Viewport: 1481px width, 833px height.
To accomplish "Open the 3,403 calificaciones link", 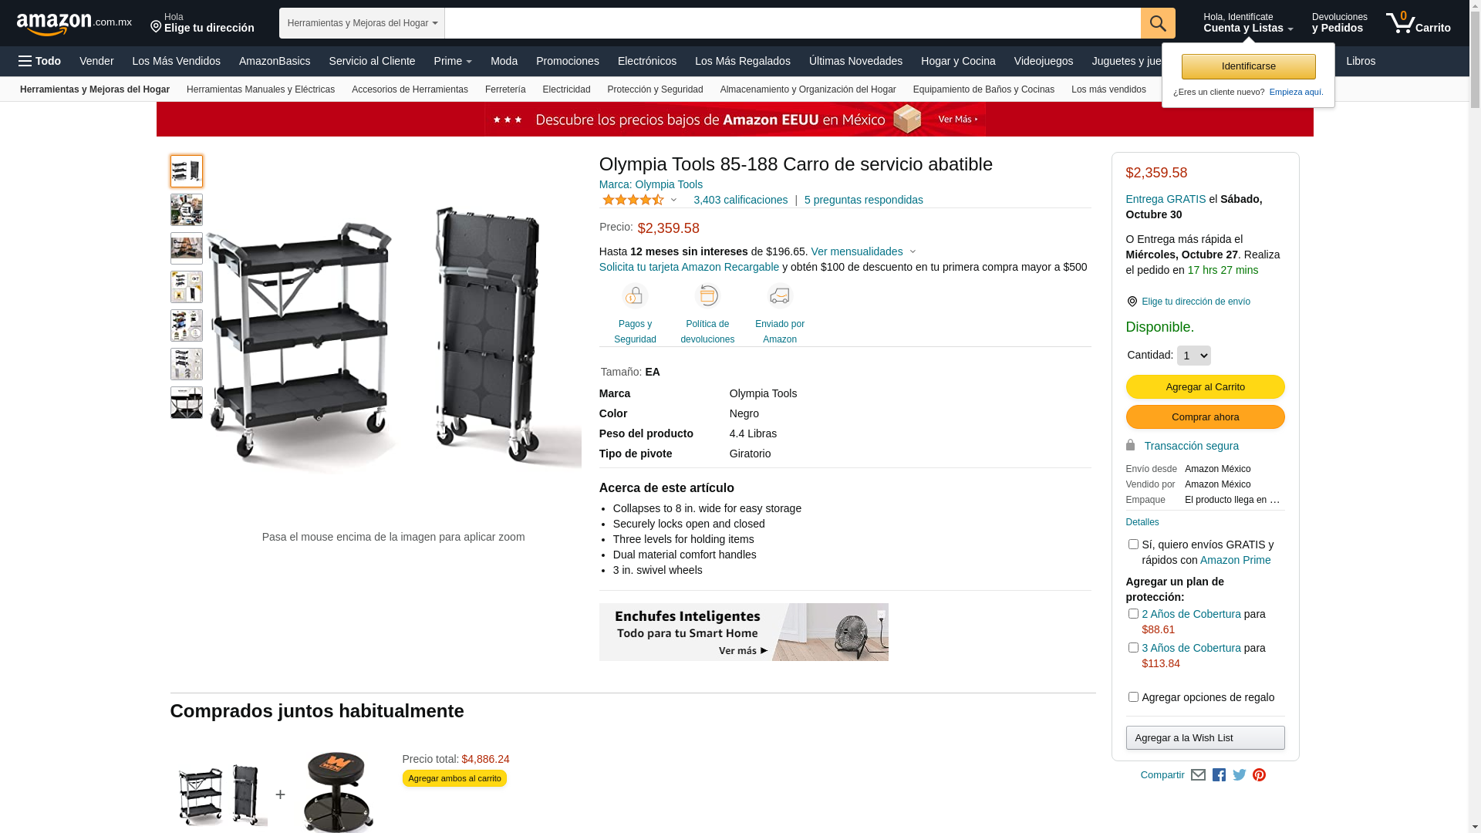I will 740,200.
